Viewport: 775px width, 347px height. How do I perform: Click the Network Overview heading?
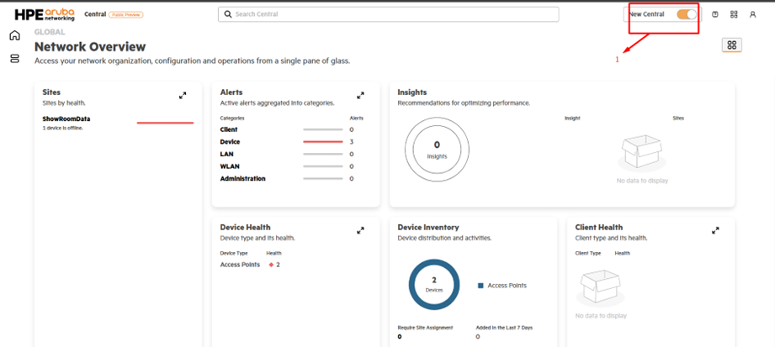[x=90, y=47]
